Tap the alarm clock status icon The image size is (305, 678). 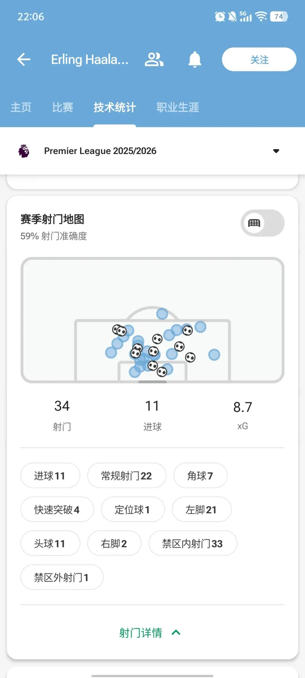[x=220, y=16]
